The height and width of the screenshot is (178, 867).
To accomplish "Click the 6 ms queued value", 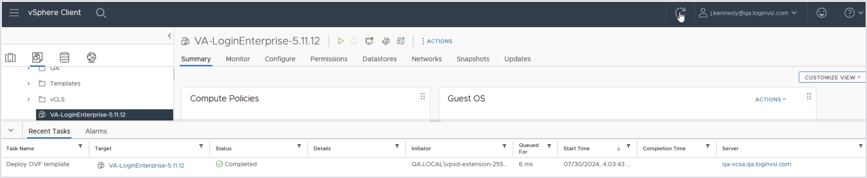I will pyautogui.click(x=526, y=164).
